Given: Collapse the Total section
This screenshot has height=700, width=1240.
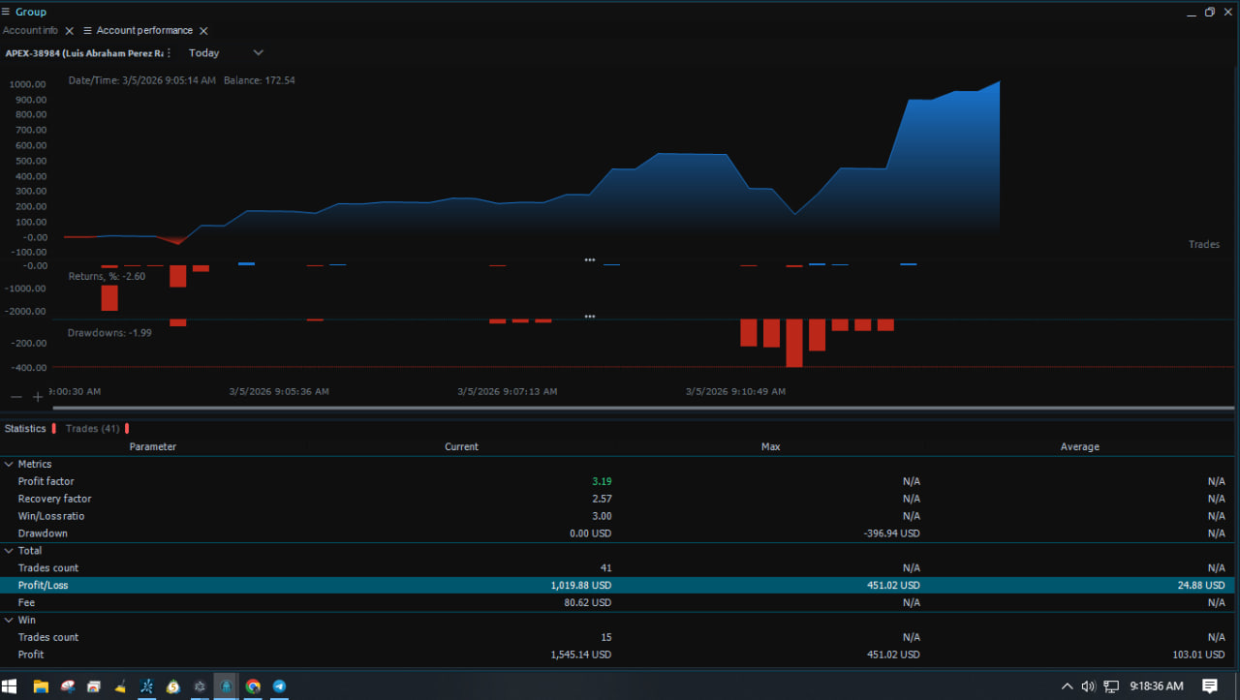Looking at the screenshot, I should pos(9,551).
